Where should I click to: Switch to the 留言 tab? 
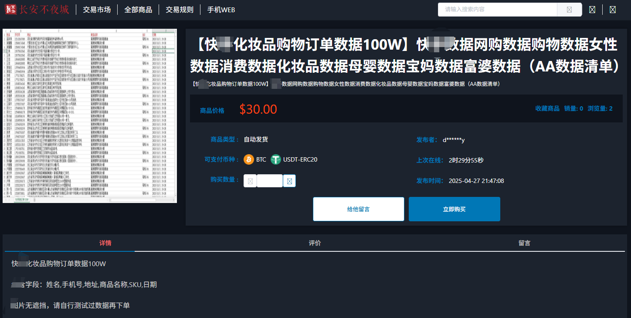(524, 243)
